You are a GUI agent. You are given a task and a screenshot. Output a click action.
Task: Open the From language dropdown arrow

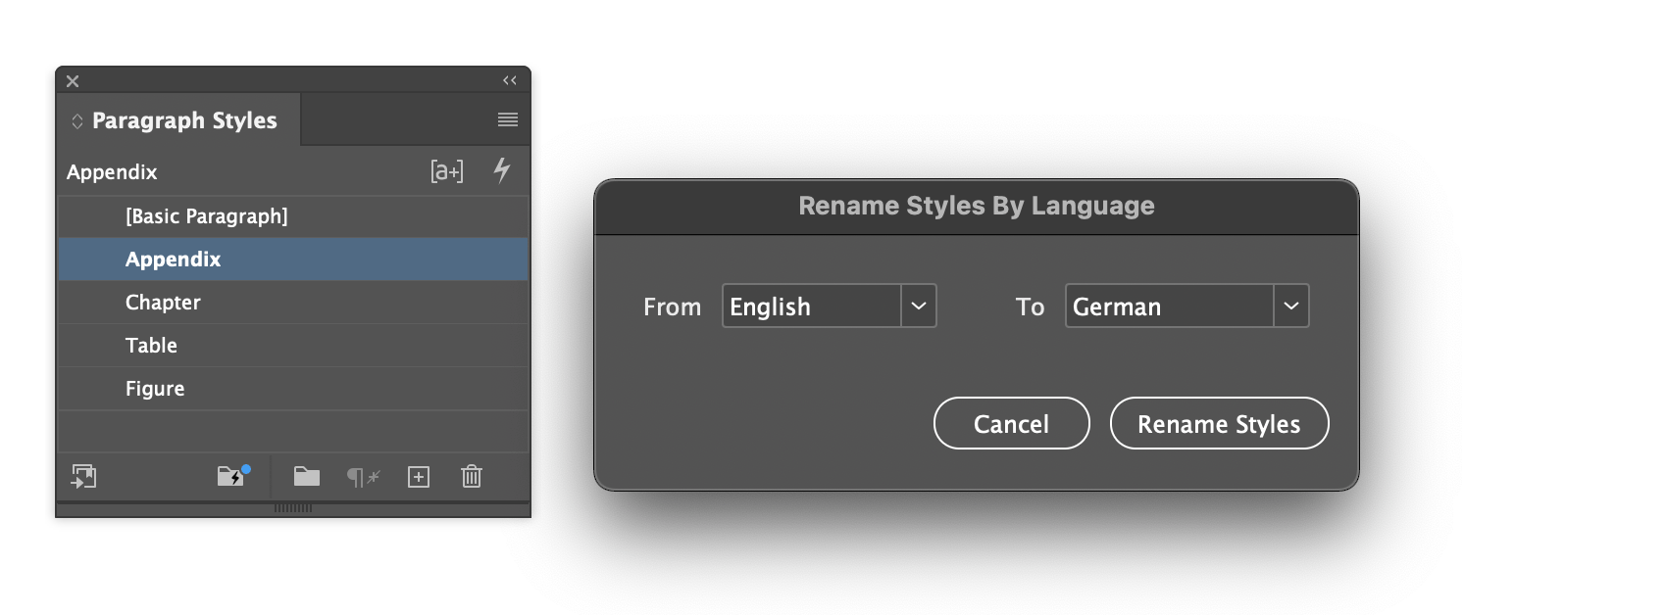click(x=919, y=306)
